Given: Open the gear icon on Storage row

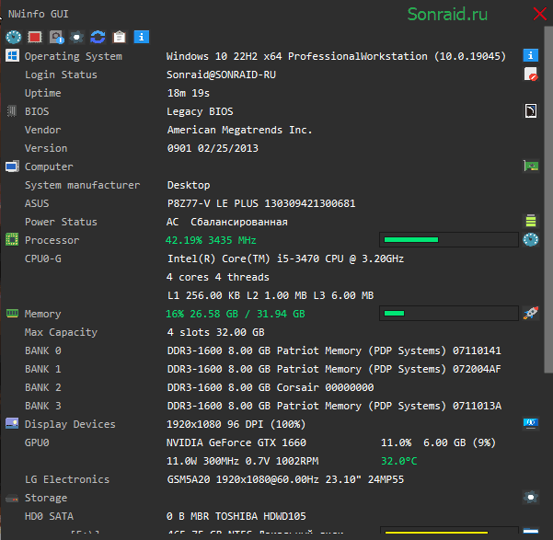Looking at the screenshot, I should click(x=530, y=498).
